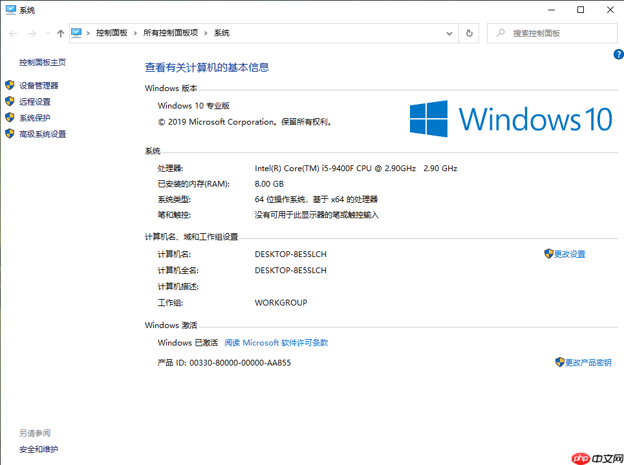Minimize the 系统 window

(552, 10)
